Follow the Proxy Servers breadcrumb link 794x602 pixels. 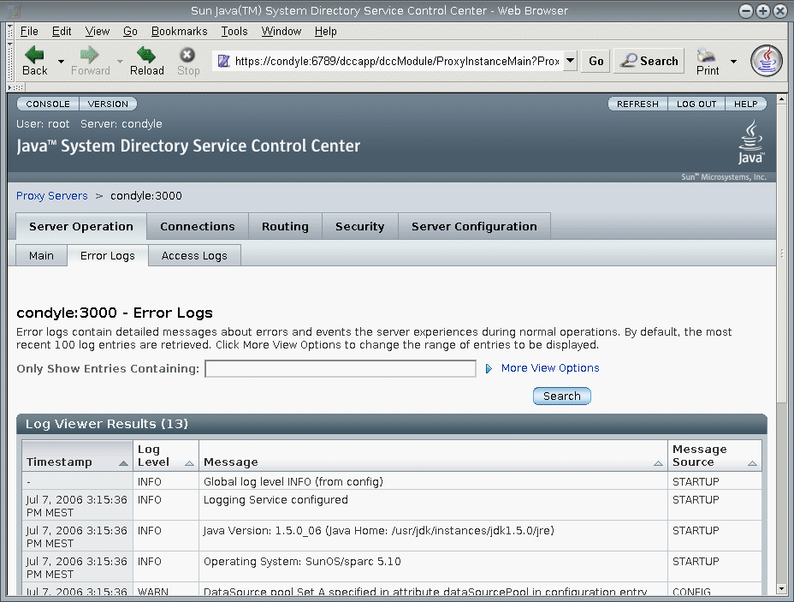(x=51, y=195)
